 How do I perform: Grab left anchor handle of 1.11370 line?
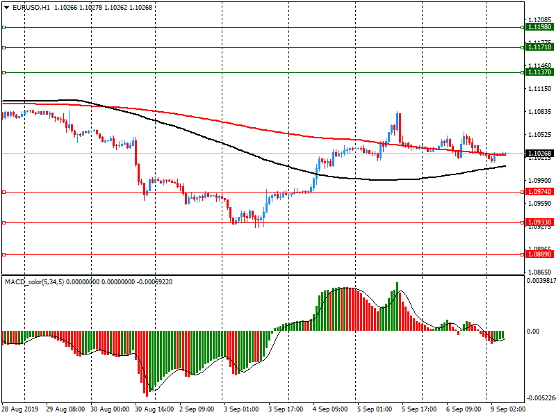coord(4,73)
